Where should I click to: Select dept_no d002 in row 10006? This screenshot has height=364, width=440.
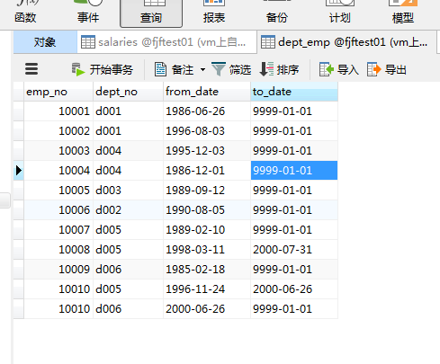pyautogui.click(x=129, y=210)
